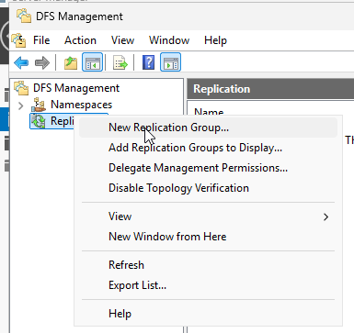The width and height of the screenshot is (354, 333).
Task: Toggle the Show/Hide Console Tree icon
Action: coord(92,62)
